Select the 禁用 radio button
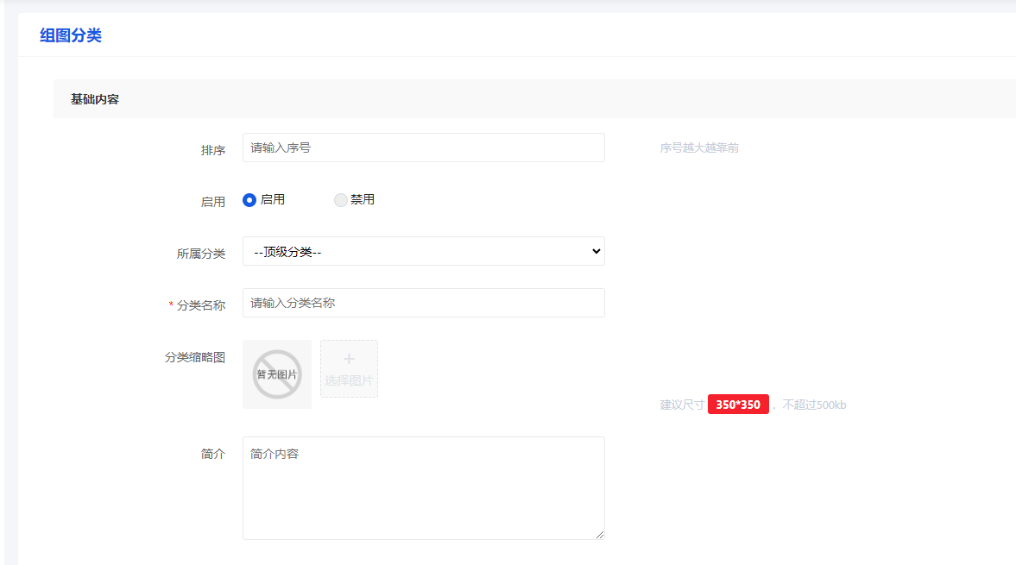1016x565 pixels. point(341,200)
